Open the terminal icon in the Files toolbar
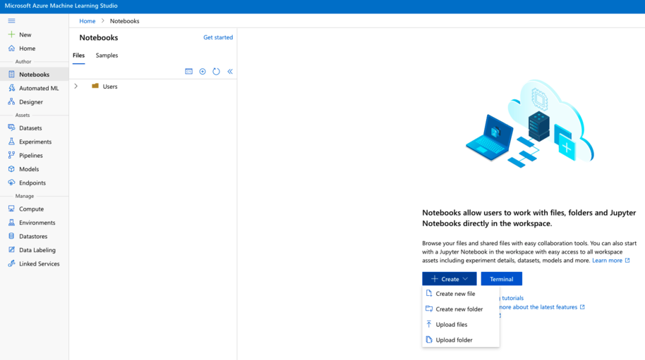Screen dimensions: 645x360 tap(188, 71)
